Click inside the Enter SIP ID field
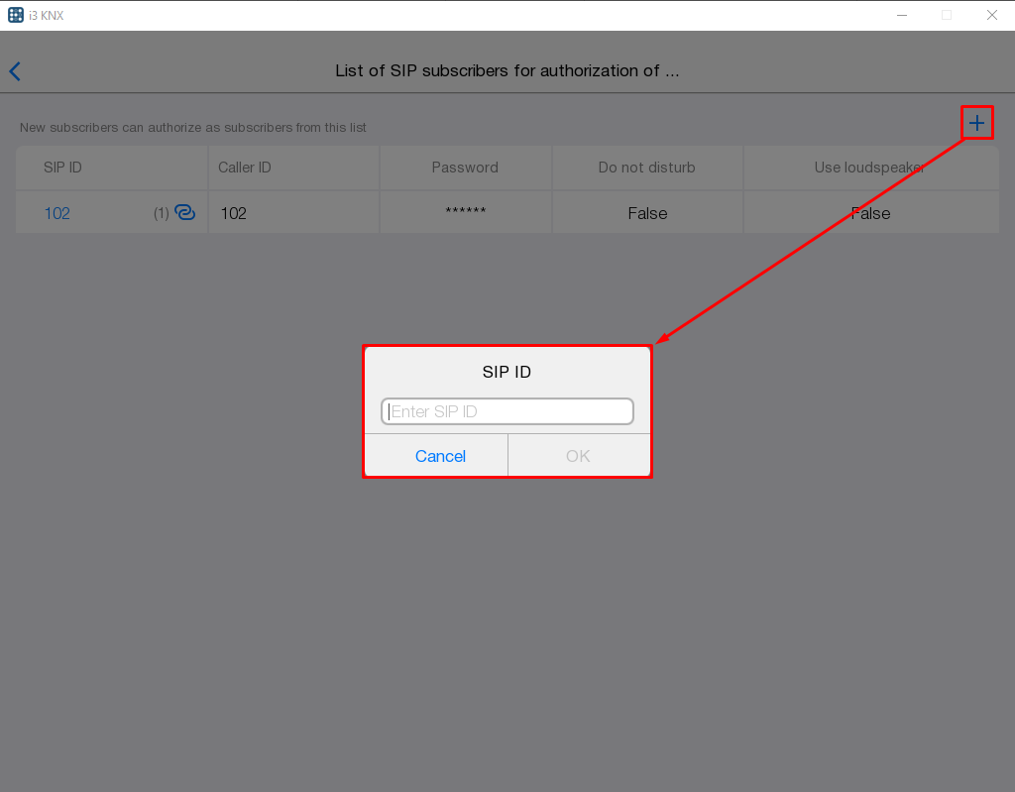Viewport: 1015px width, 792px height. pos(507,410)
